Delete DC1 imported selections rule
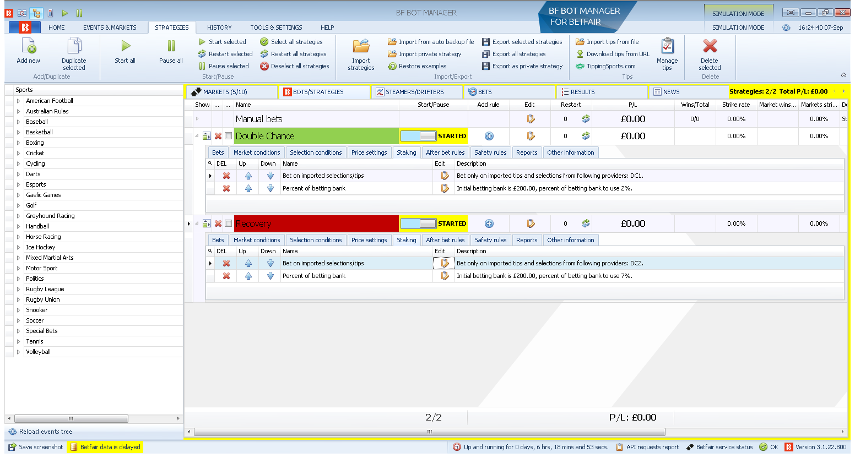This screenshot has height=458, width=855. [226, 176]
